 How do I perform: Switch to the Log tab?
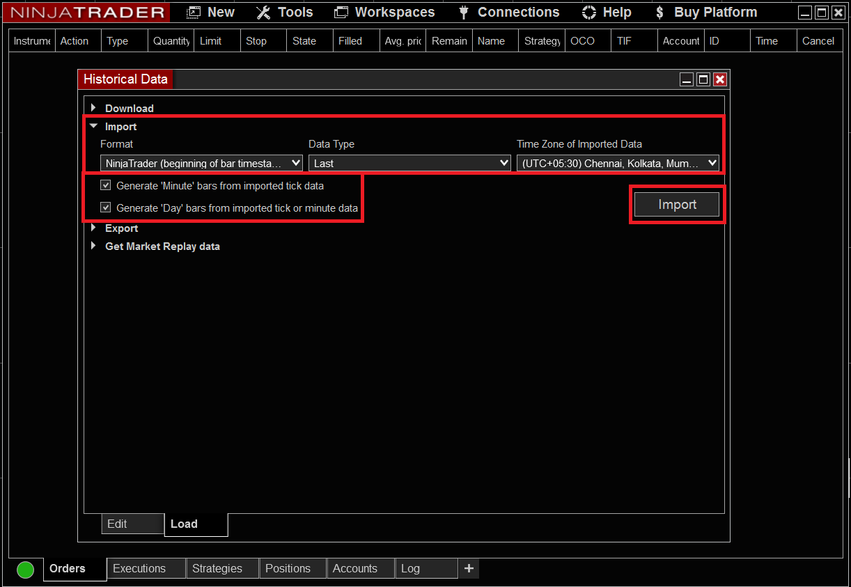427,568
